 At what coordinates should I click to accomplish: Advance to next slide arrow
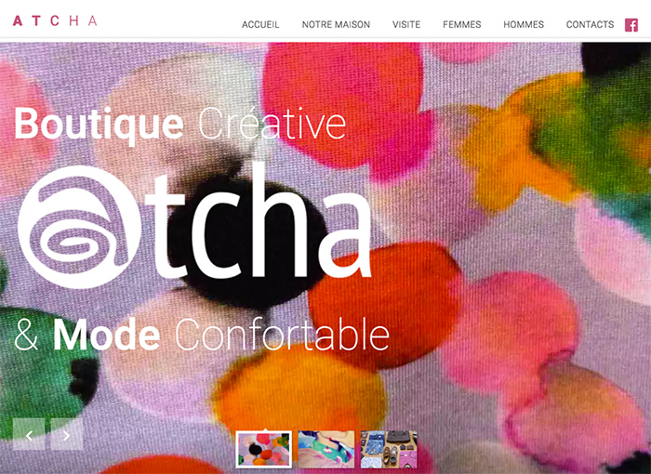[x=67, y=434]
